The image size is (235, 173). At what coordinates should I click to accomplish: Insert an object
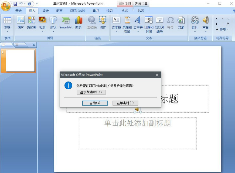pos(181,22)
